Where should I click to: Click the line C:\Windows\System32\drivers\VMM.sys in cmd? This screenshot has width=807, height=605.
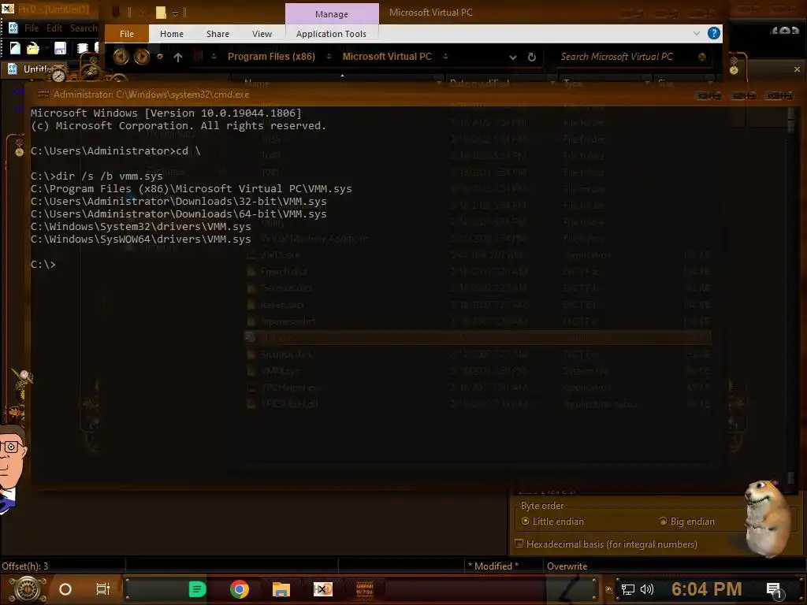click(x=140, y=226)
